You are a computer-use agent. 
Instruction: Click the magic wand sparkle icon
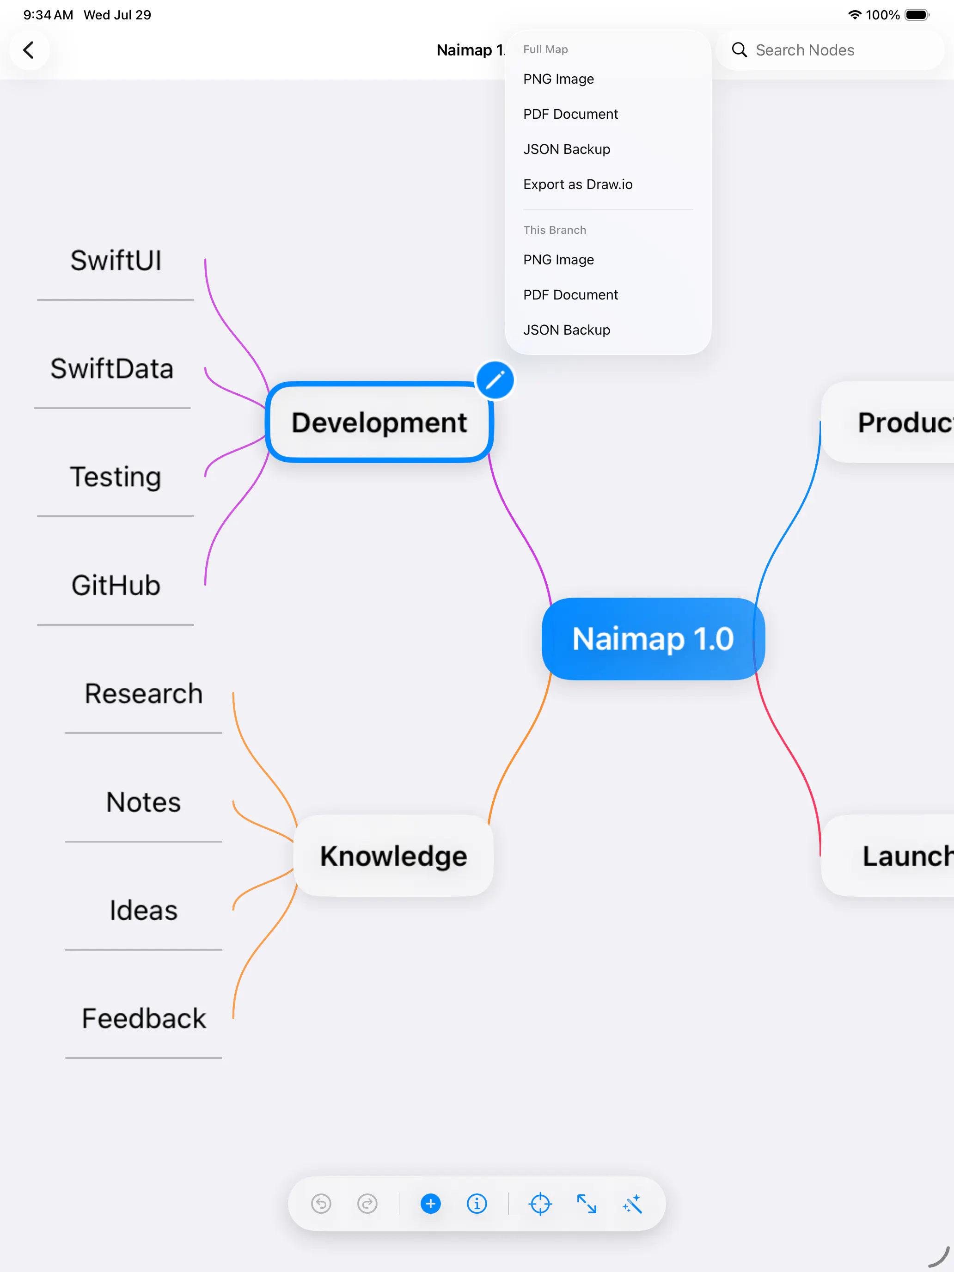[632, 1204]
